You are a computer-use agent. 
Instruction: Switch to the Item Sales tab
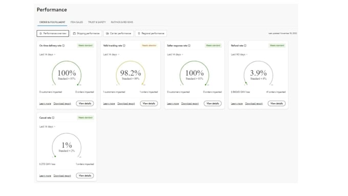pos(77,22)
